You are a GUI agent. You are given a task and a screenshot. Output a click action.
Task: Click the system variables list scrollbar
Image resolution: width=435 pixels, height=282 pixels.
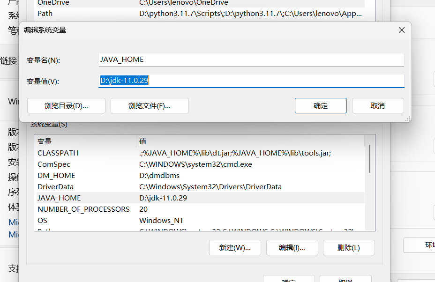click(x=369, y=159)
